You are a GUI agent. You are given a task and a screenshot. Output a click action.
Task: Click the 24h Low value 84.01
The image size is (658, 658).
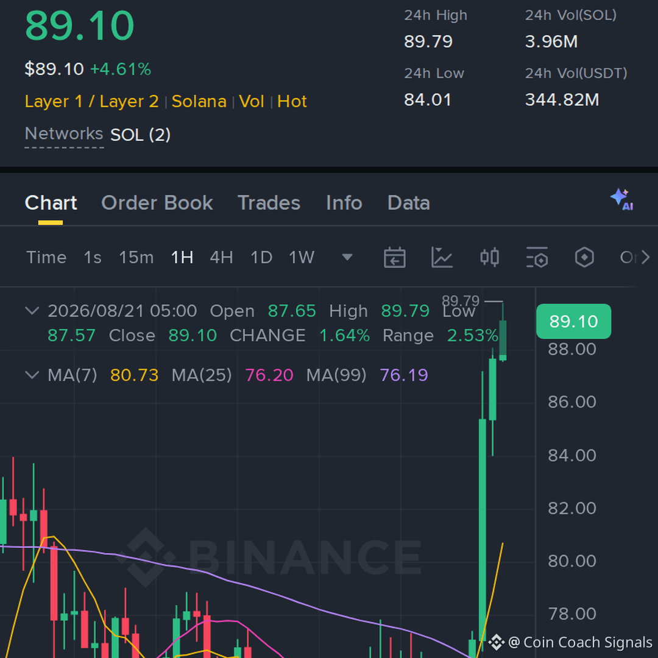[428, 100]
